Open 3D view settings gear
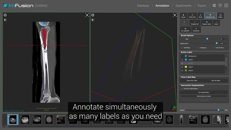 (93, 15)
